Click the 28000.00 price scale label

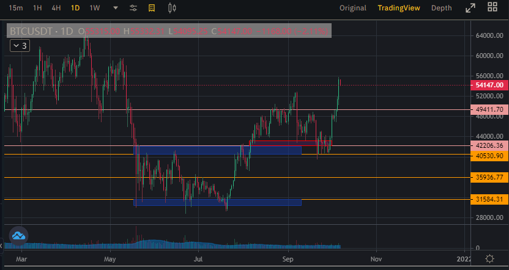pos(489,217)
